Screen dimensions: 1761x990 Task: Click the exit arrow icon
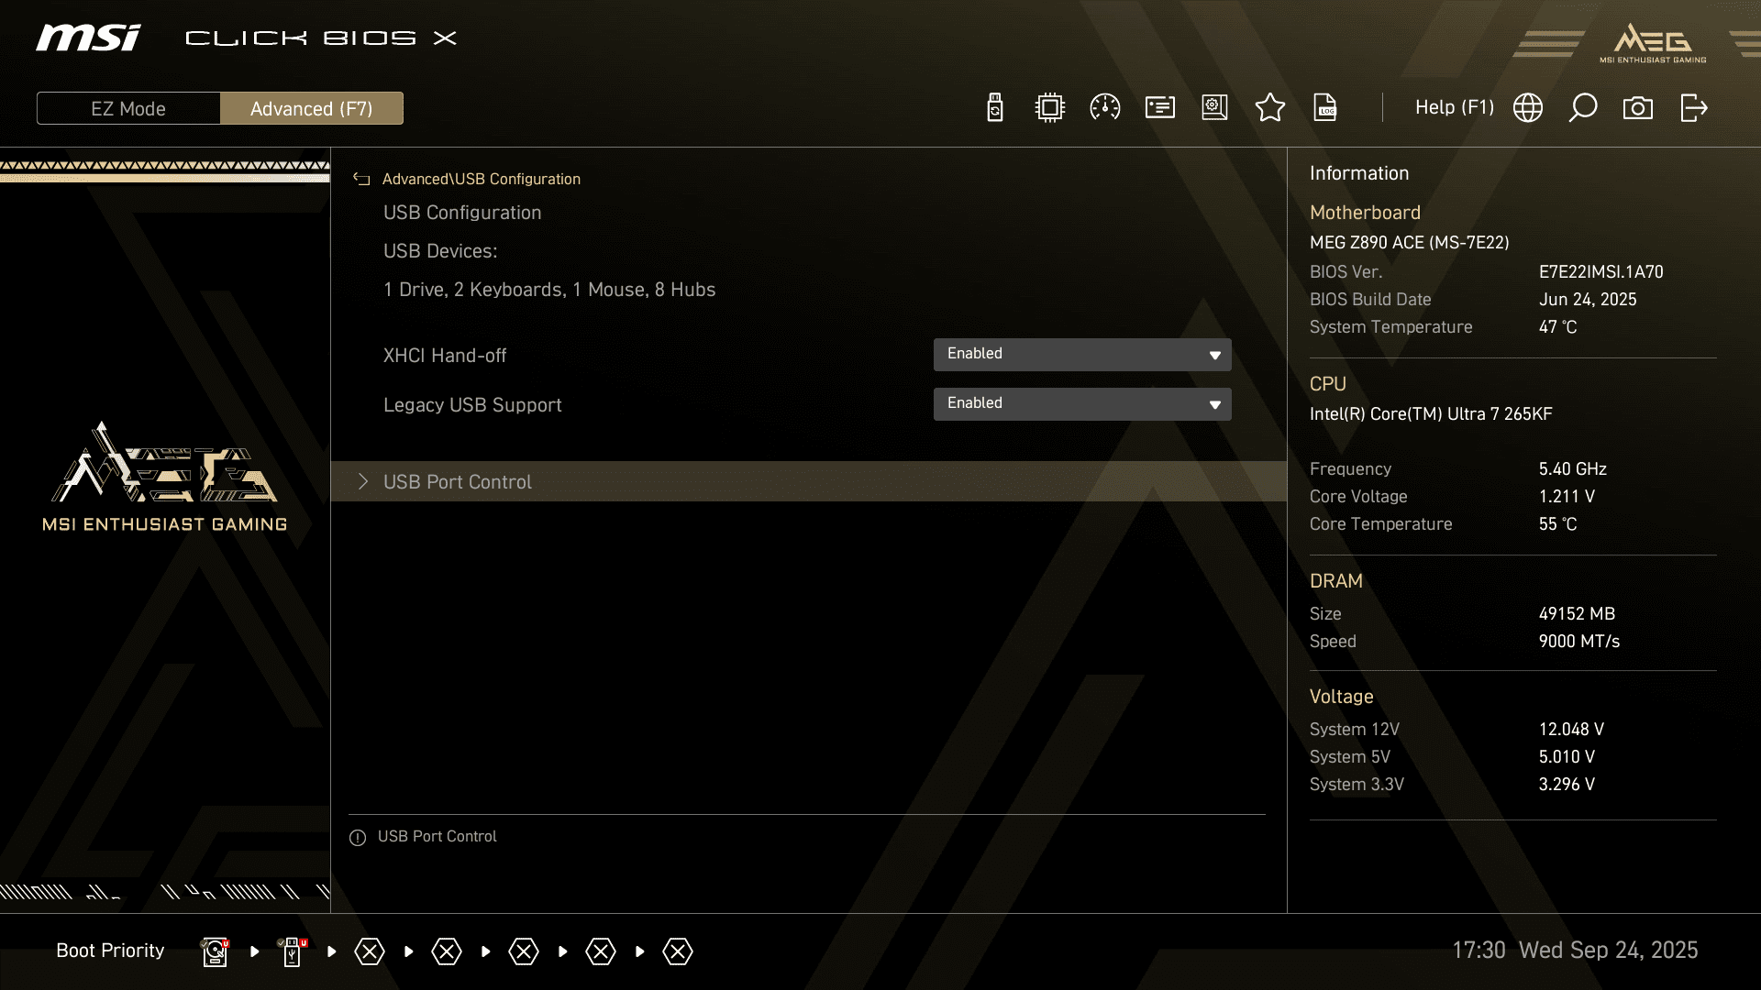[x=1693, y=108]
